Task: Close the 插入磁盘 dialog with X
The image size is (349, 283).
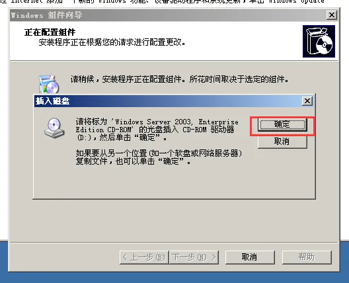Action: 307,101
